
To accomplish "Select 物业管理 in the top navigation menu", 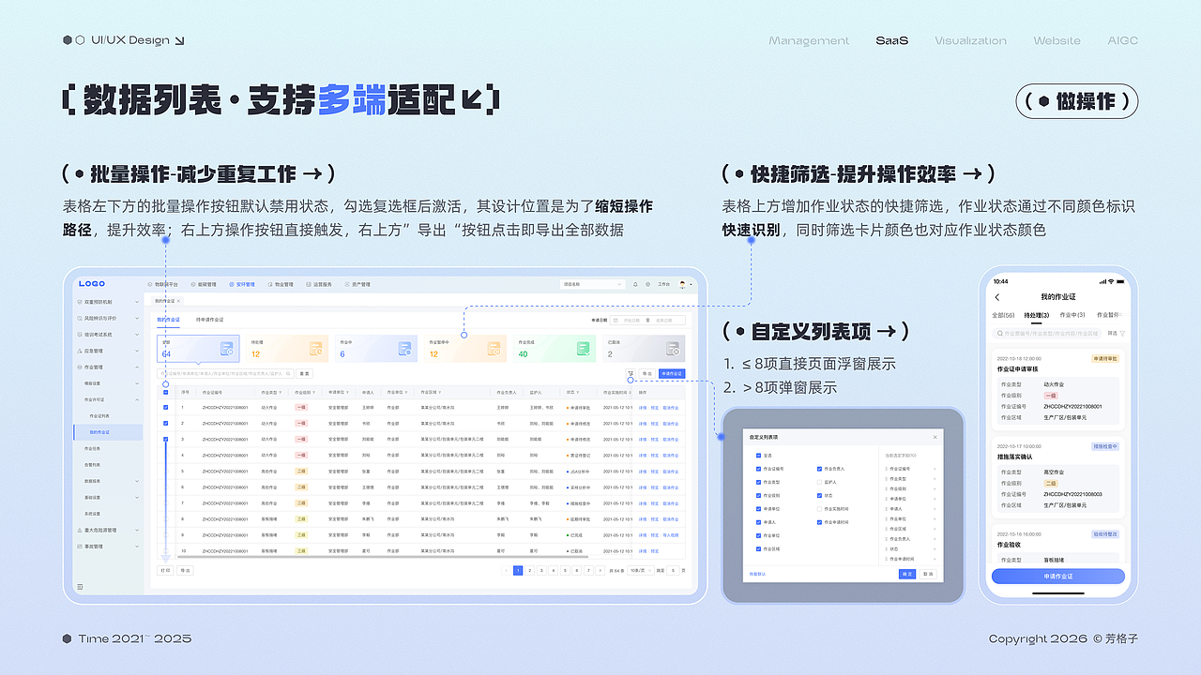I will [281, 284].
